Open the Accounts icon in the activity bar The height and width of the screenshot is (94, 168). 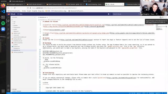tap(8, 86)
